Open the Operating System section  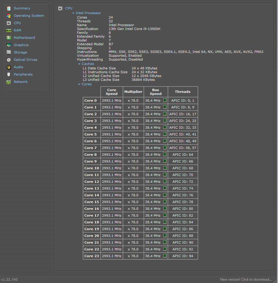pos(29,16)
